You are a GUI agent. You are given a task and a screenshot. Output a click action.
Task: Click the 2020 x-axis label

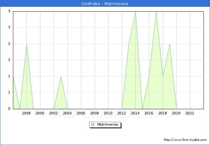tap(176, 113)
